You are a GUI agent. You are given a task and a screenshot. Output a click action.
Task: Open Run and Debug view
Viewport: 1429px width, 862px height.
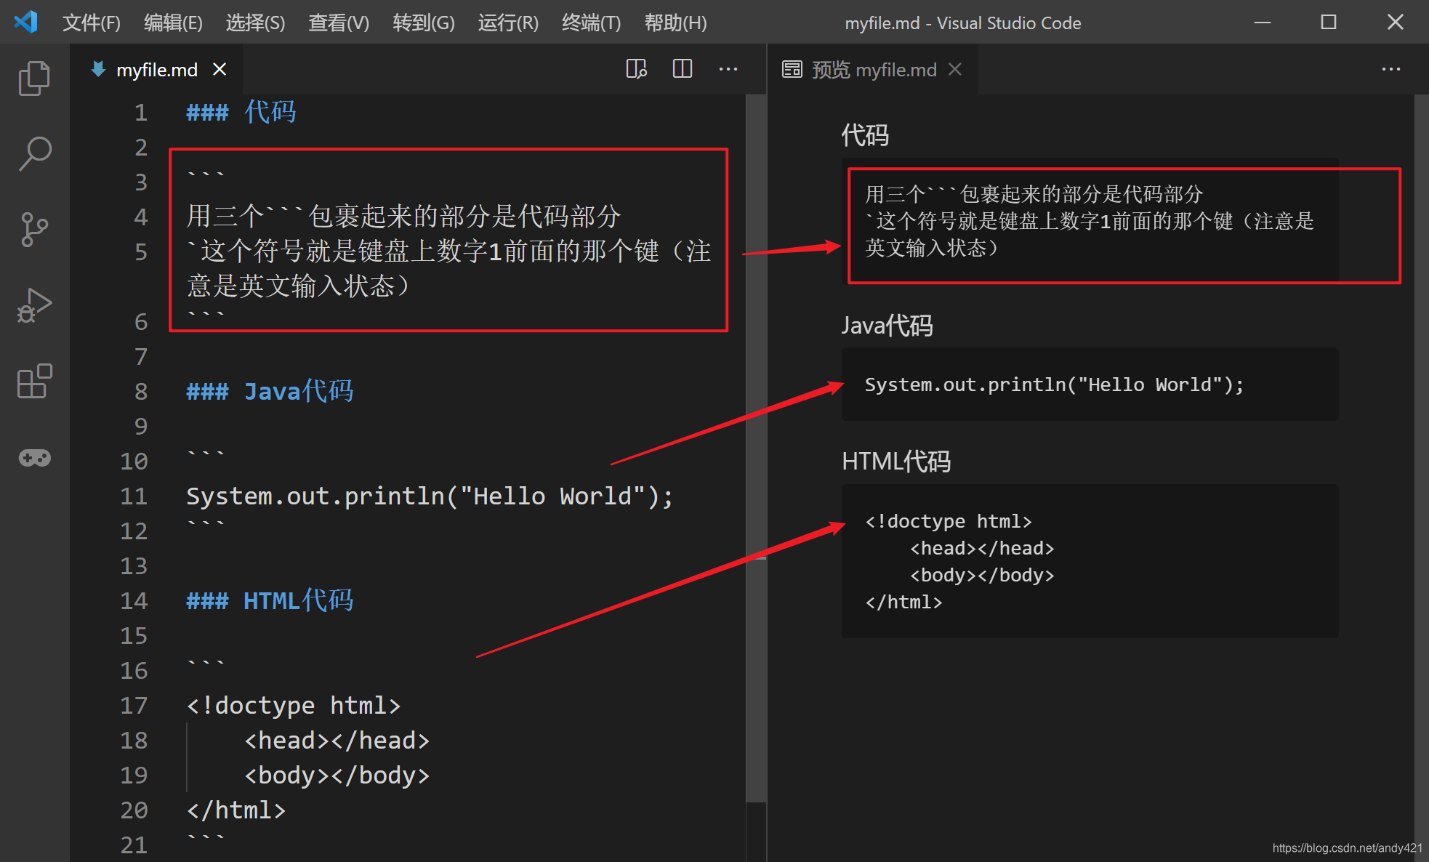coord(34,305)
